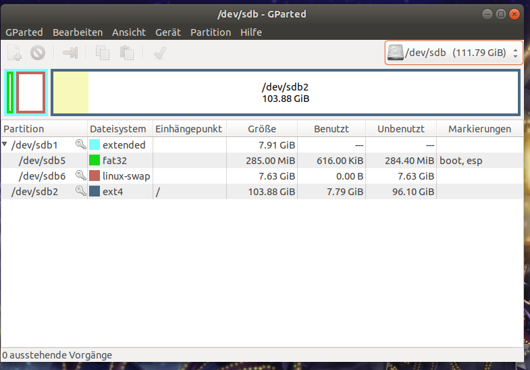Maximize the GParted window
The height and width of the screenshot is (370, 530).
coord(501,14)
